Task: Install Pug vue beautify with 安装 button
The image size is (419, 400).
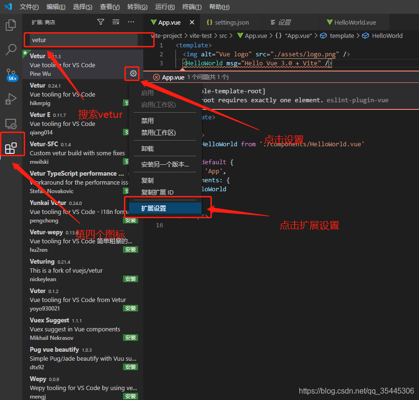Action: [131, 367]
